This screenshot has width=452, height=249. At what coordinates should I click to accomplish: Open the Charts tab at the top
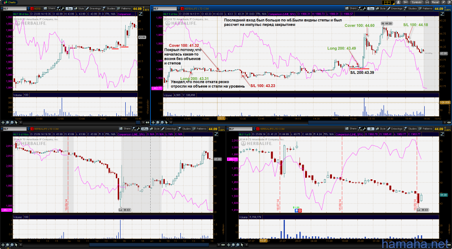9,2
